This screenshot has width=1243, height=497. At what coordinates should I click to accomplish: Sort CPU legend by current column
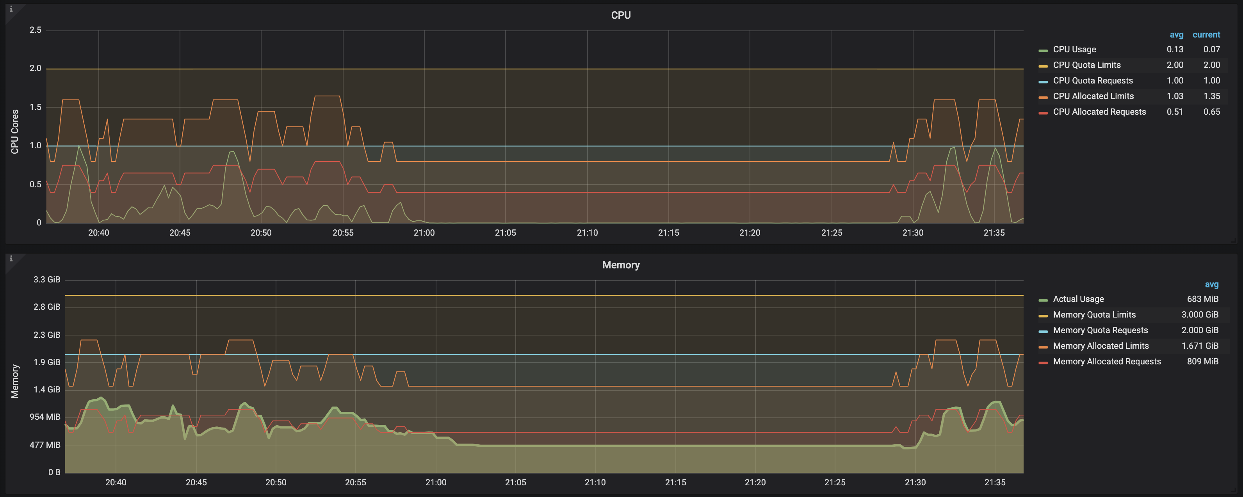tap(1206, 35)
